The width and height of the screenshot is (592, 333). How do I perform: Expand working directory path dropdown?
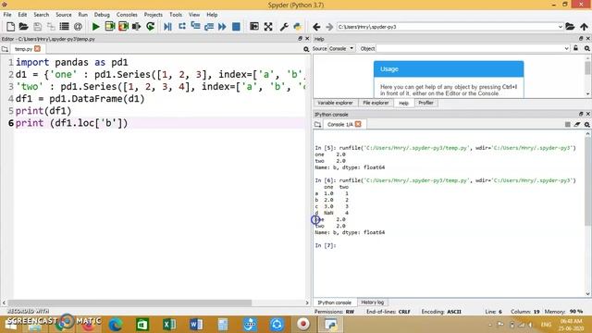[561, 27]
